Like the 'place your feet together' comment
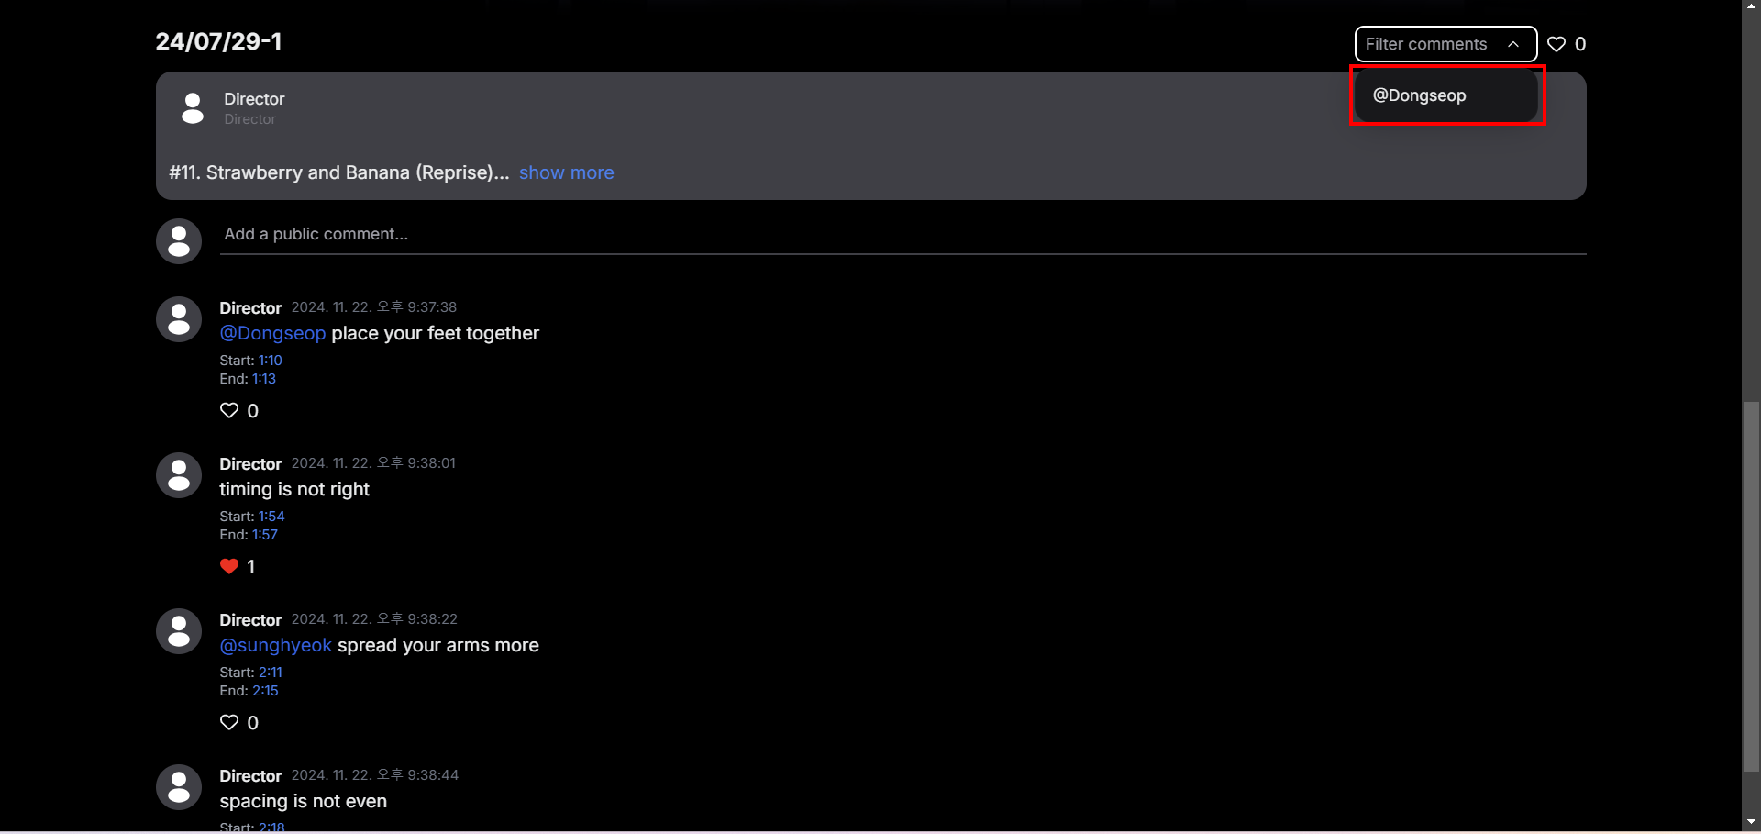 (x=229, y=410)
